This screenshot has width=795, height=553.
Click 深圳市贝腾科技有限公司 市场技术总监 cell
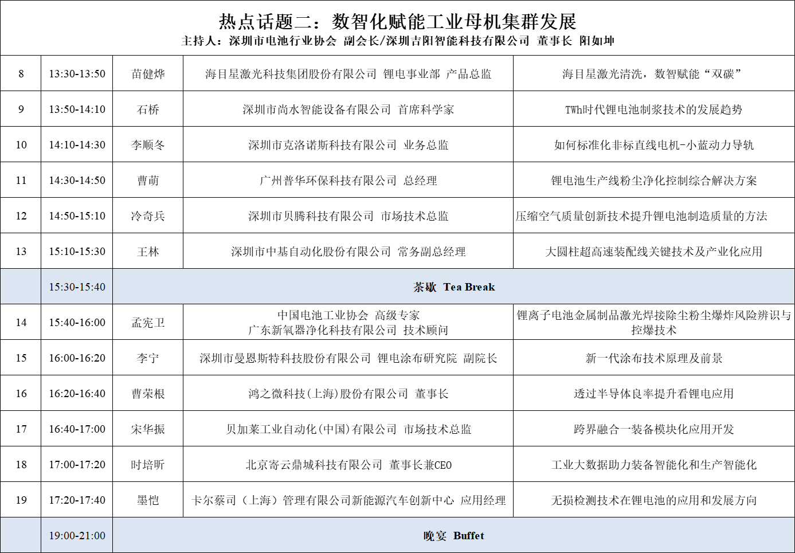click(x=348, y=215)
